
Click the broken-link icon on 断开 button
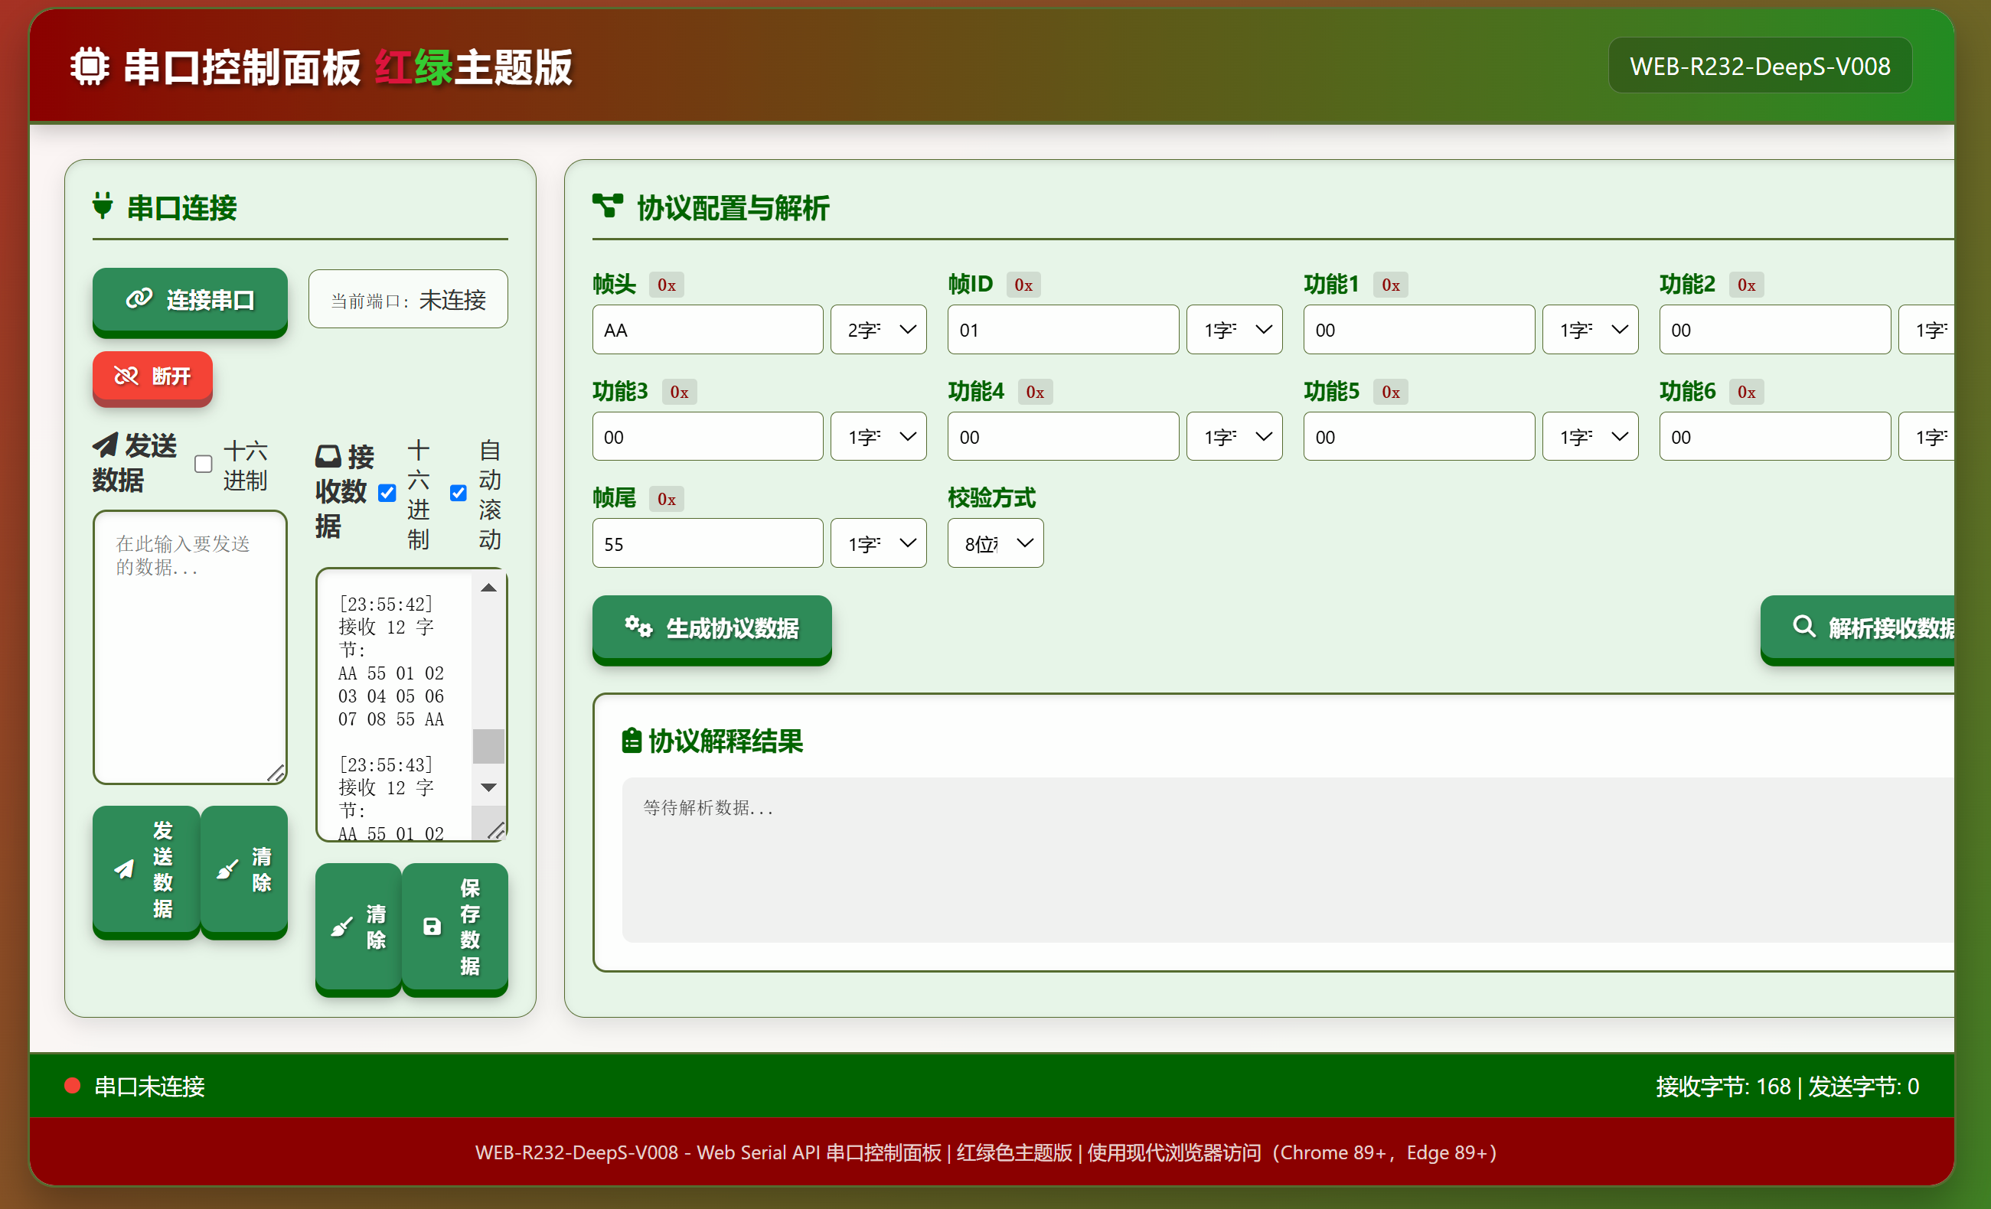(126, 376)
